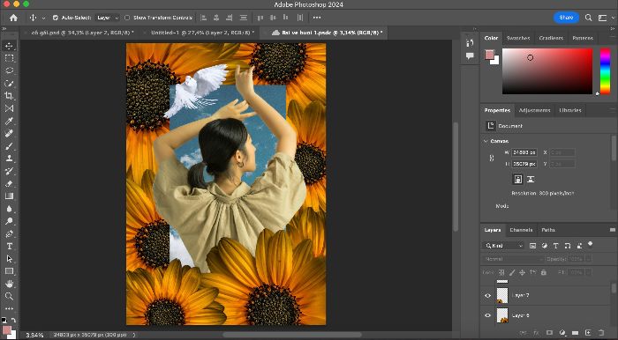Open the search magnifier at top right
618x340 pixels.
point(588,18)
